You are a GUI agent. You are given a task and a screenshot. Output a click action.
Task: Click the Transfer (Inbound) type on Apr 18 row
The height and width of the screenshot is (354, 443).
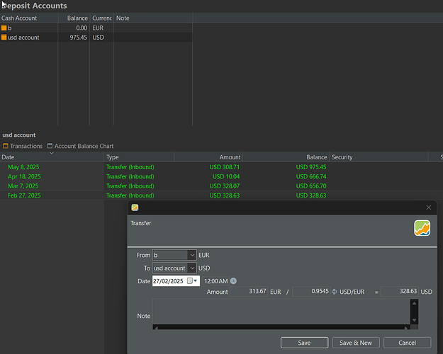coord(130,176)
